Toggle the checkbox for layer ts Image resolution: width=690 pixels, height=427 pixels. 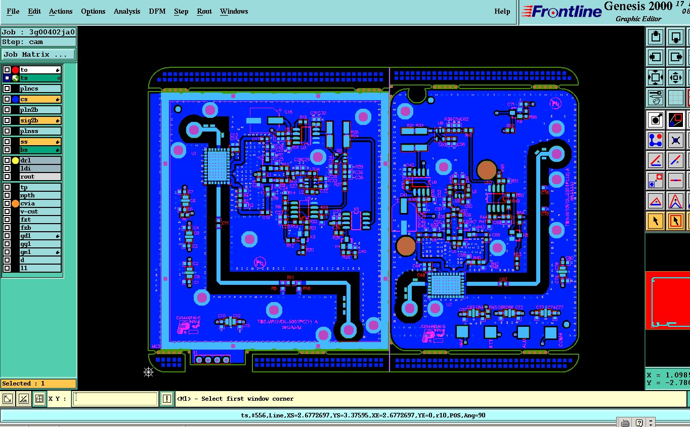point(7,78)
